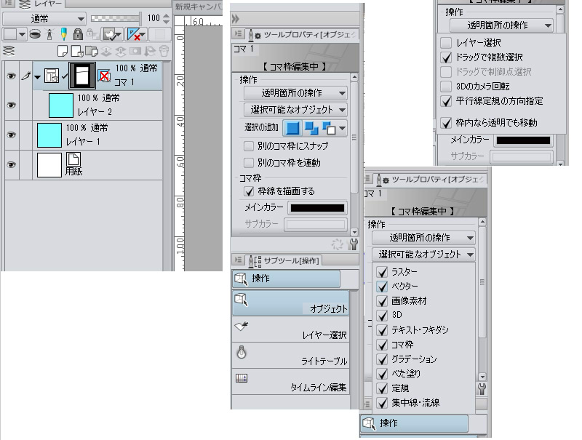Select レイヤー選択 sub tool
The height and width of the screenshot is (440, 582).
[290, 329]
